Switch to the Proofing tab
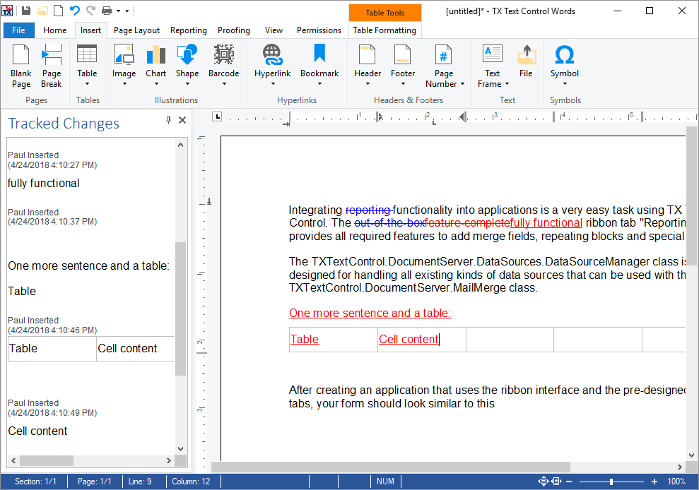699x490 pixels. coord(234,30)
